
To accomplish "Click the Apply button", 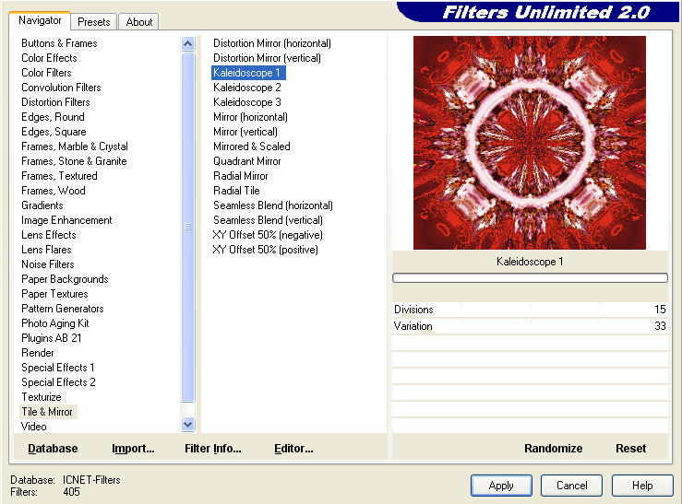I will (501, 485).
